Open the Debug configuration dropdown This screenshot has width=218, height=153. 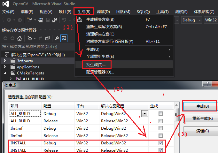191,20
